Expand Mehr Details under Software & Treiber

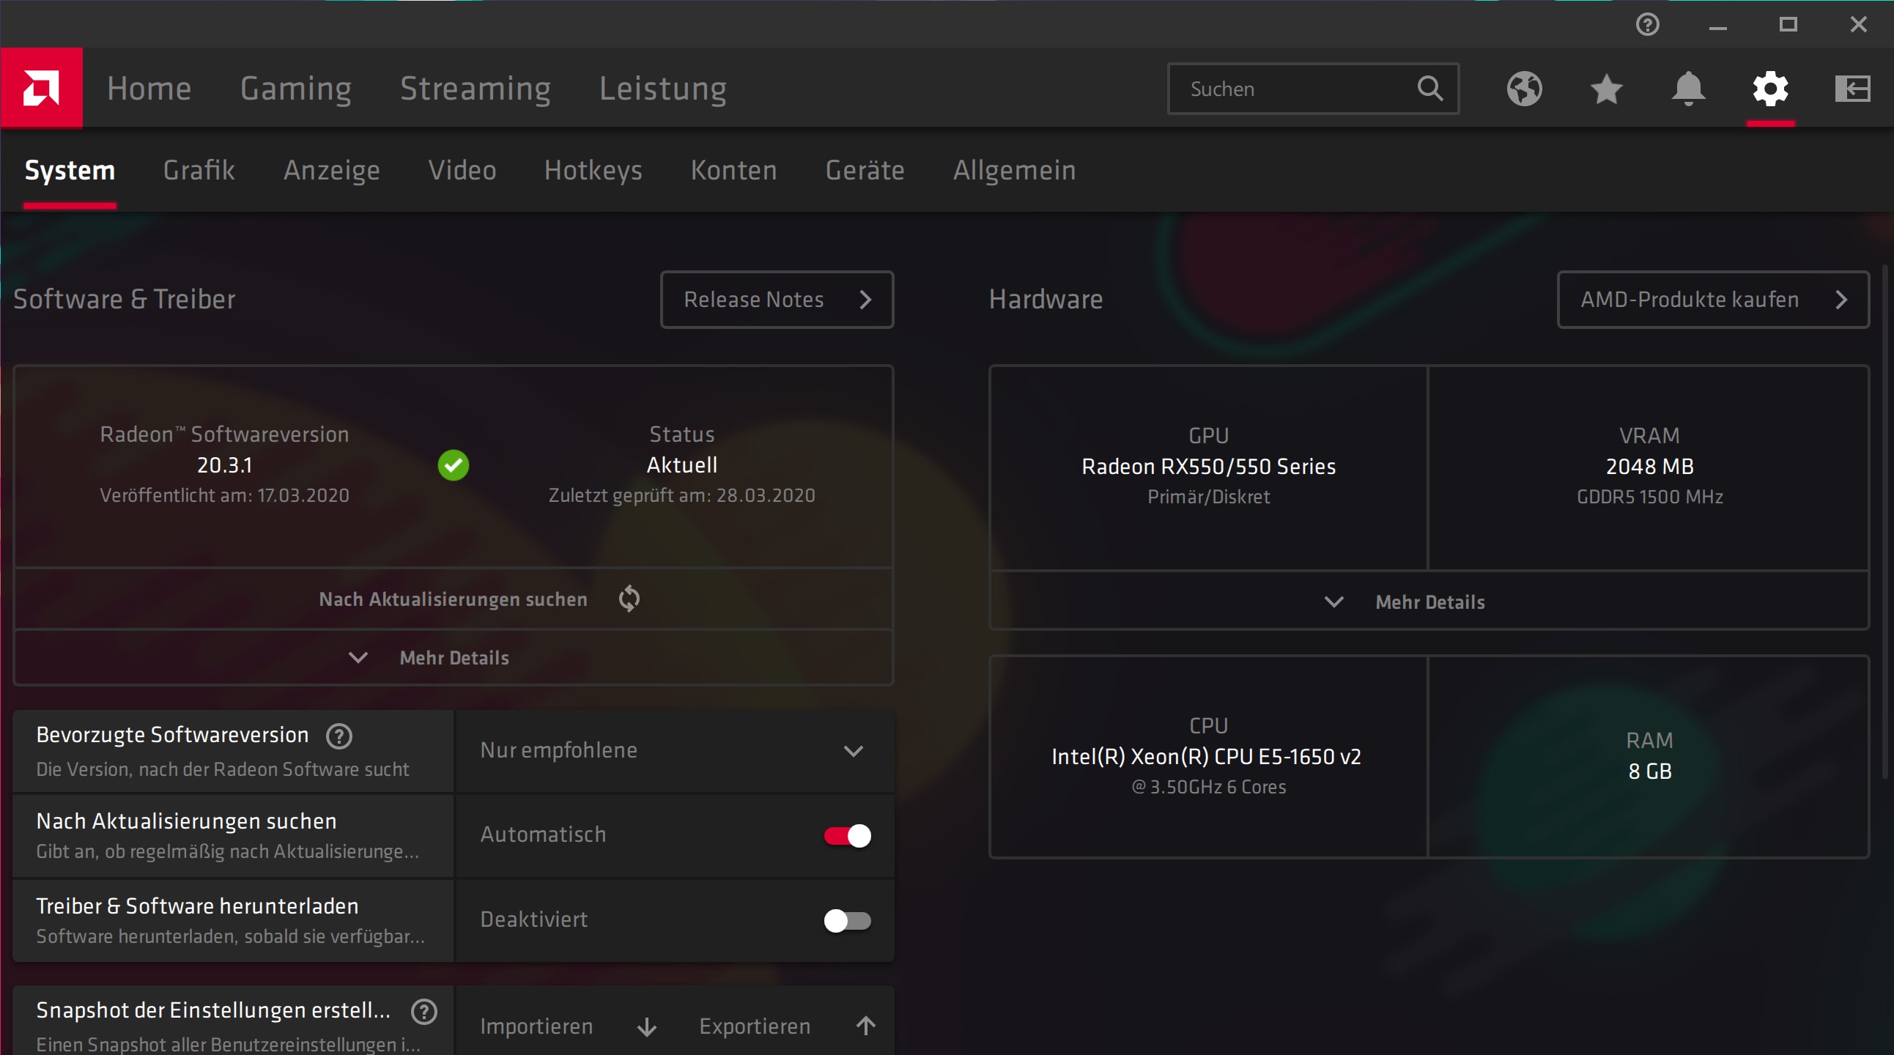coord(453,657)
